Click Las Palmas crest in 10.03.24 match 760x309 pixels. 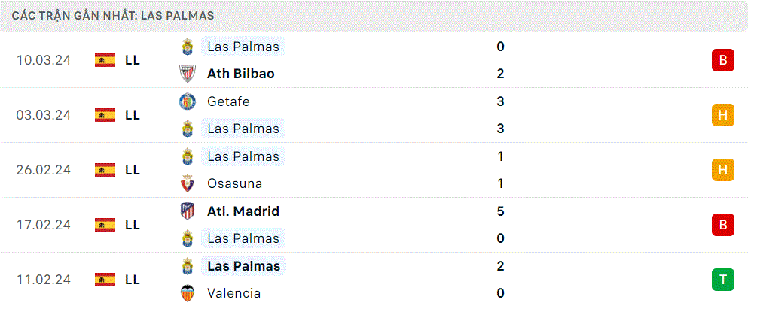187,47
